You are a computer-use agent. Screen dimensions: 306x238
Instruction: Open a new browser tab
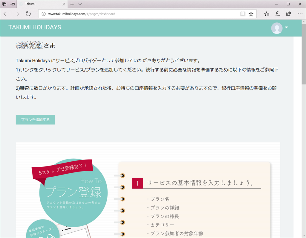point(72,4)
